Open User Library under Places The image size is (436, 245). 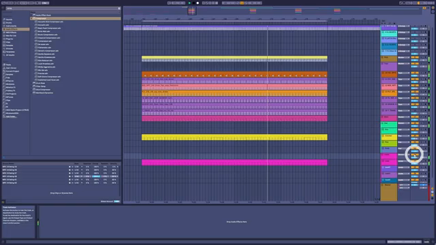[11, 68]
